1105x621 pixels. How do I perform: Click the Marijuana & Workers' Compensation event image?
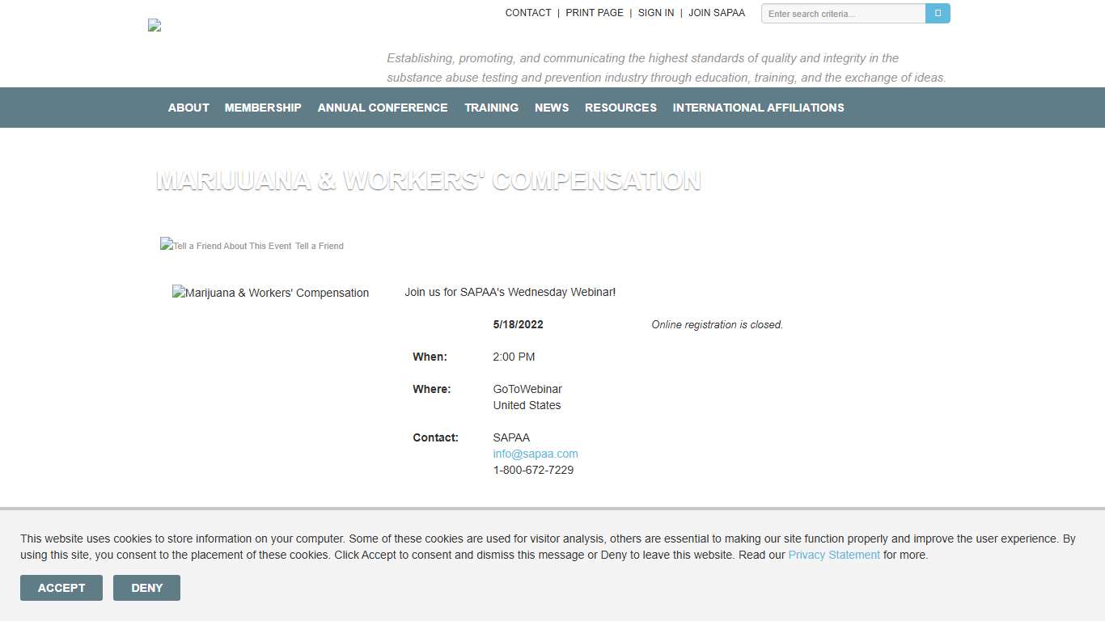point(270,293)
